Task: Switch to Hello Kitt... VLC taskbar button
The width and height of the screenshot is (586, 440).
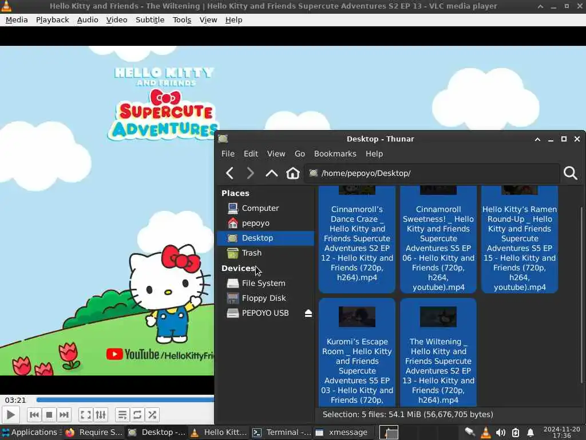Action: tap(219, 432)
